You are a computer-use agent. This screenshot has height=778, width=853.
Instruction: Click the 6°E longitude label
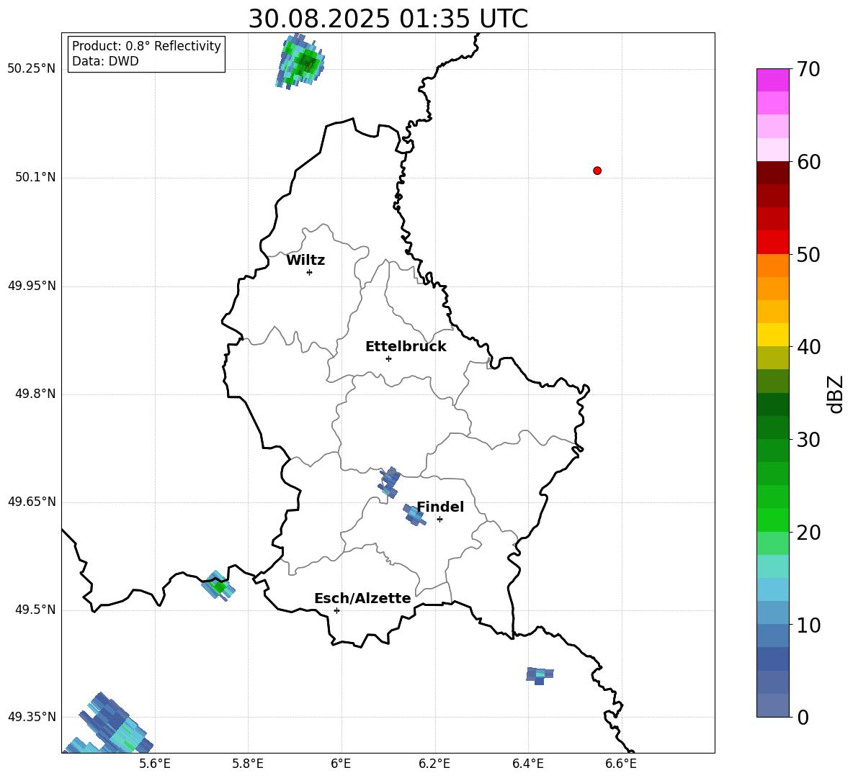341,764
